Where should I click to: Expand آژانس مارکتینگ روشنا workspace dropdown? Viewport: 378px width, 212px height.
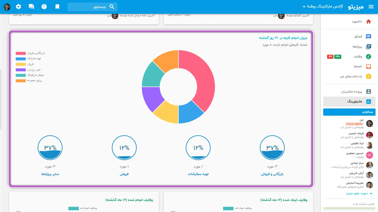[x=323, y=7]
